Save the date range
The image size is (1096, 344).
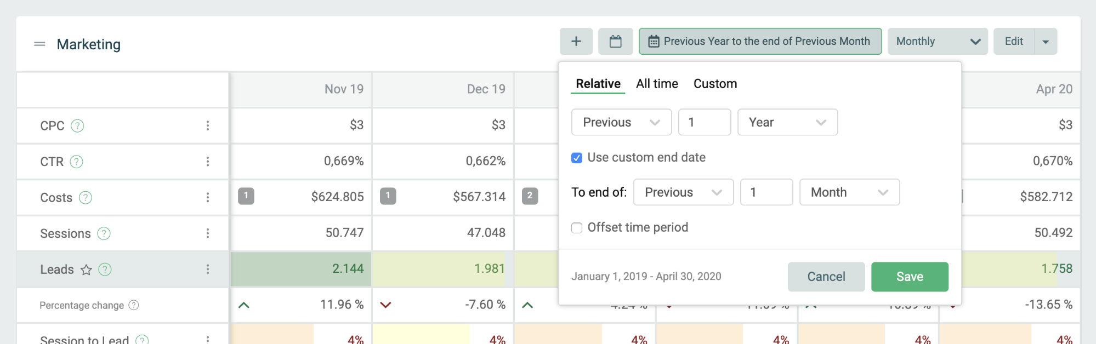[910, 277]
